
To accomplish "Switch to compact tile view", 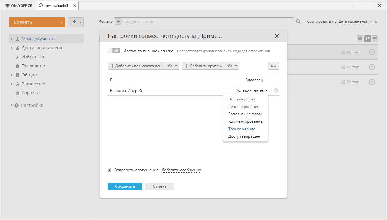I will pos(368,39).
